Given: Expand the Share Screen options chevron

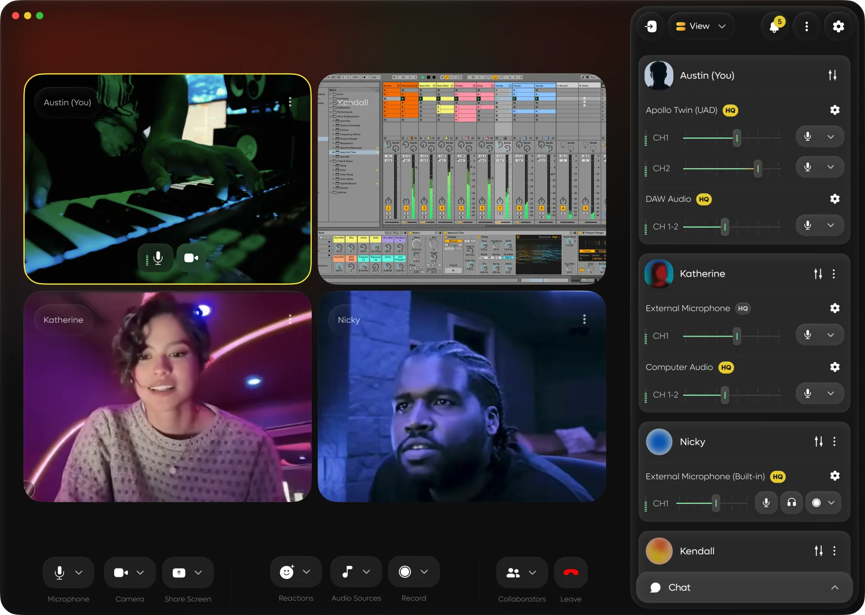Looking at the screenshot, I should (198, 572).
